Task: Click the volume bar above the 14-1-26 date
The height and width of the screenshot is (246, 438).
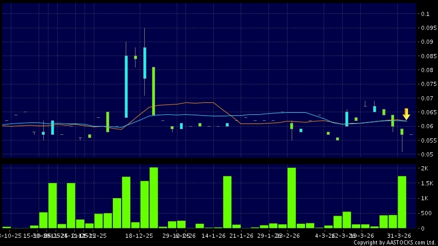Action: 227,202
